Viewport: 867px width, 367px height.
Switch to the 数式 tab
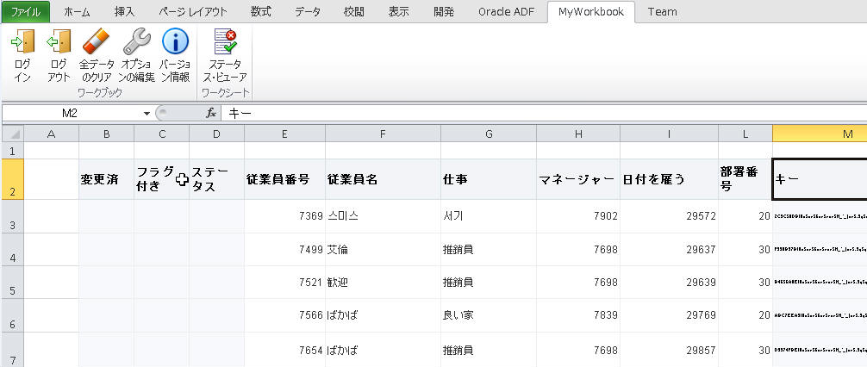[x=260, y=11]
